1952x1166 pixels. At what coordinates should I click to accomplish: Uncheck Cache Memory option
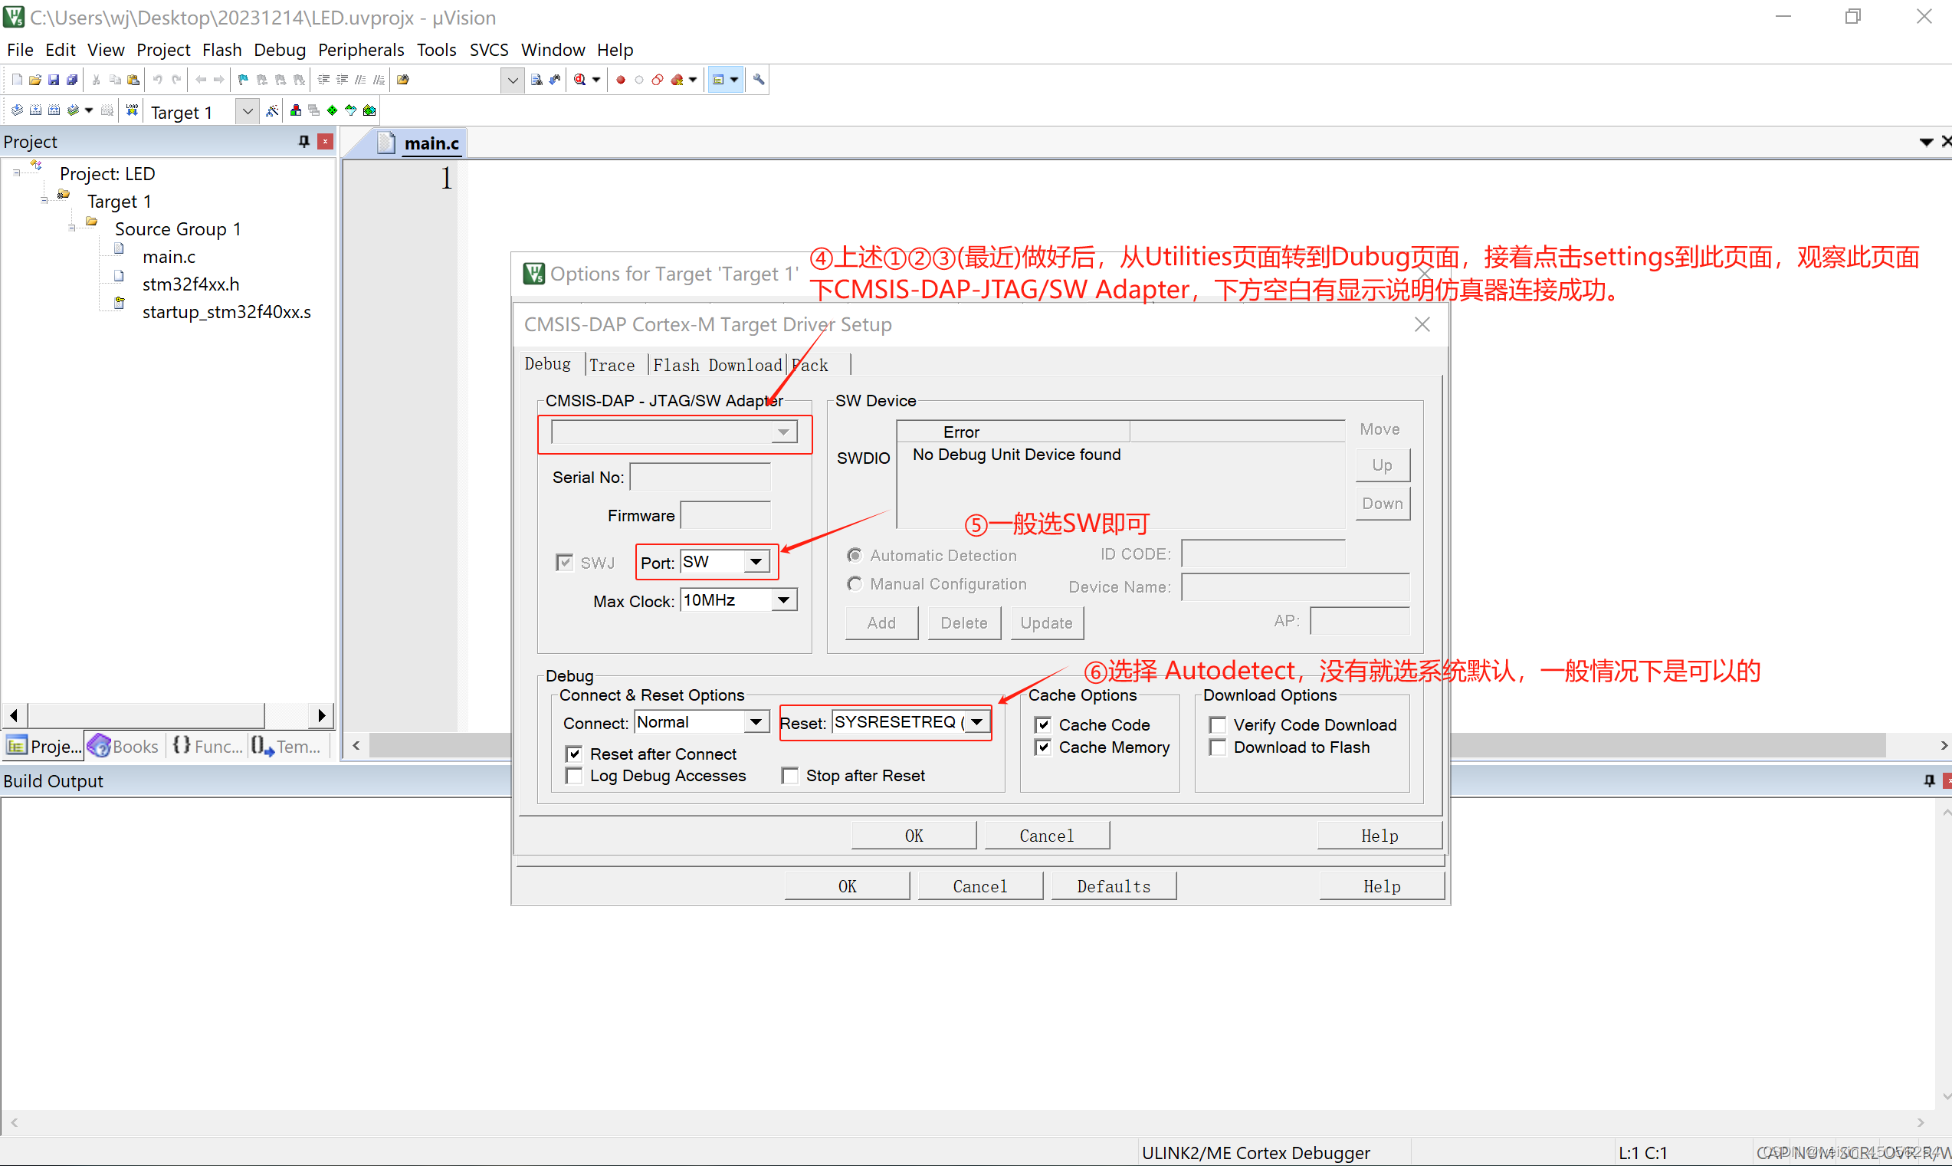coord(1043,747)
